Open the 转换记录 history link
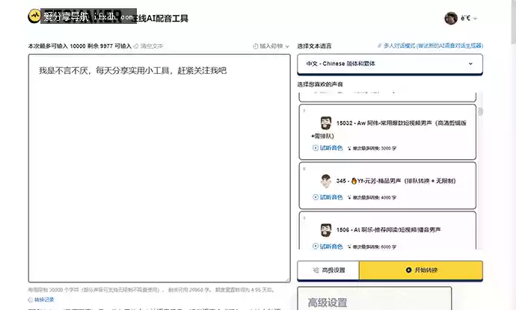The image size is (516, 310). point(41,300)
